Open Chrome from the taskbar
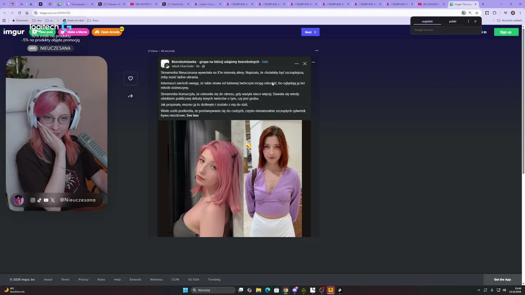 285,290
